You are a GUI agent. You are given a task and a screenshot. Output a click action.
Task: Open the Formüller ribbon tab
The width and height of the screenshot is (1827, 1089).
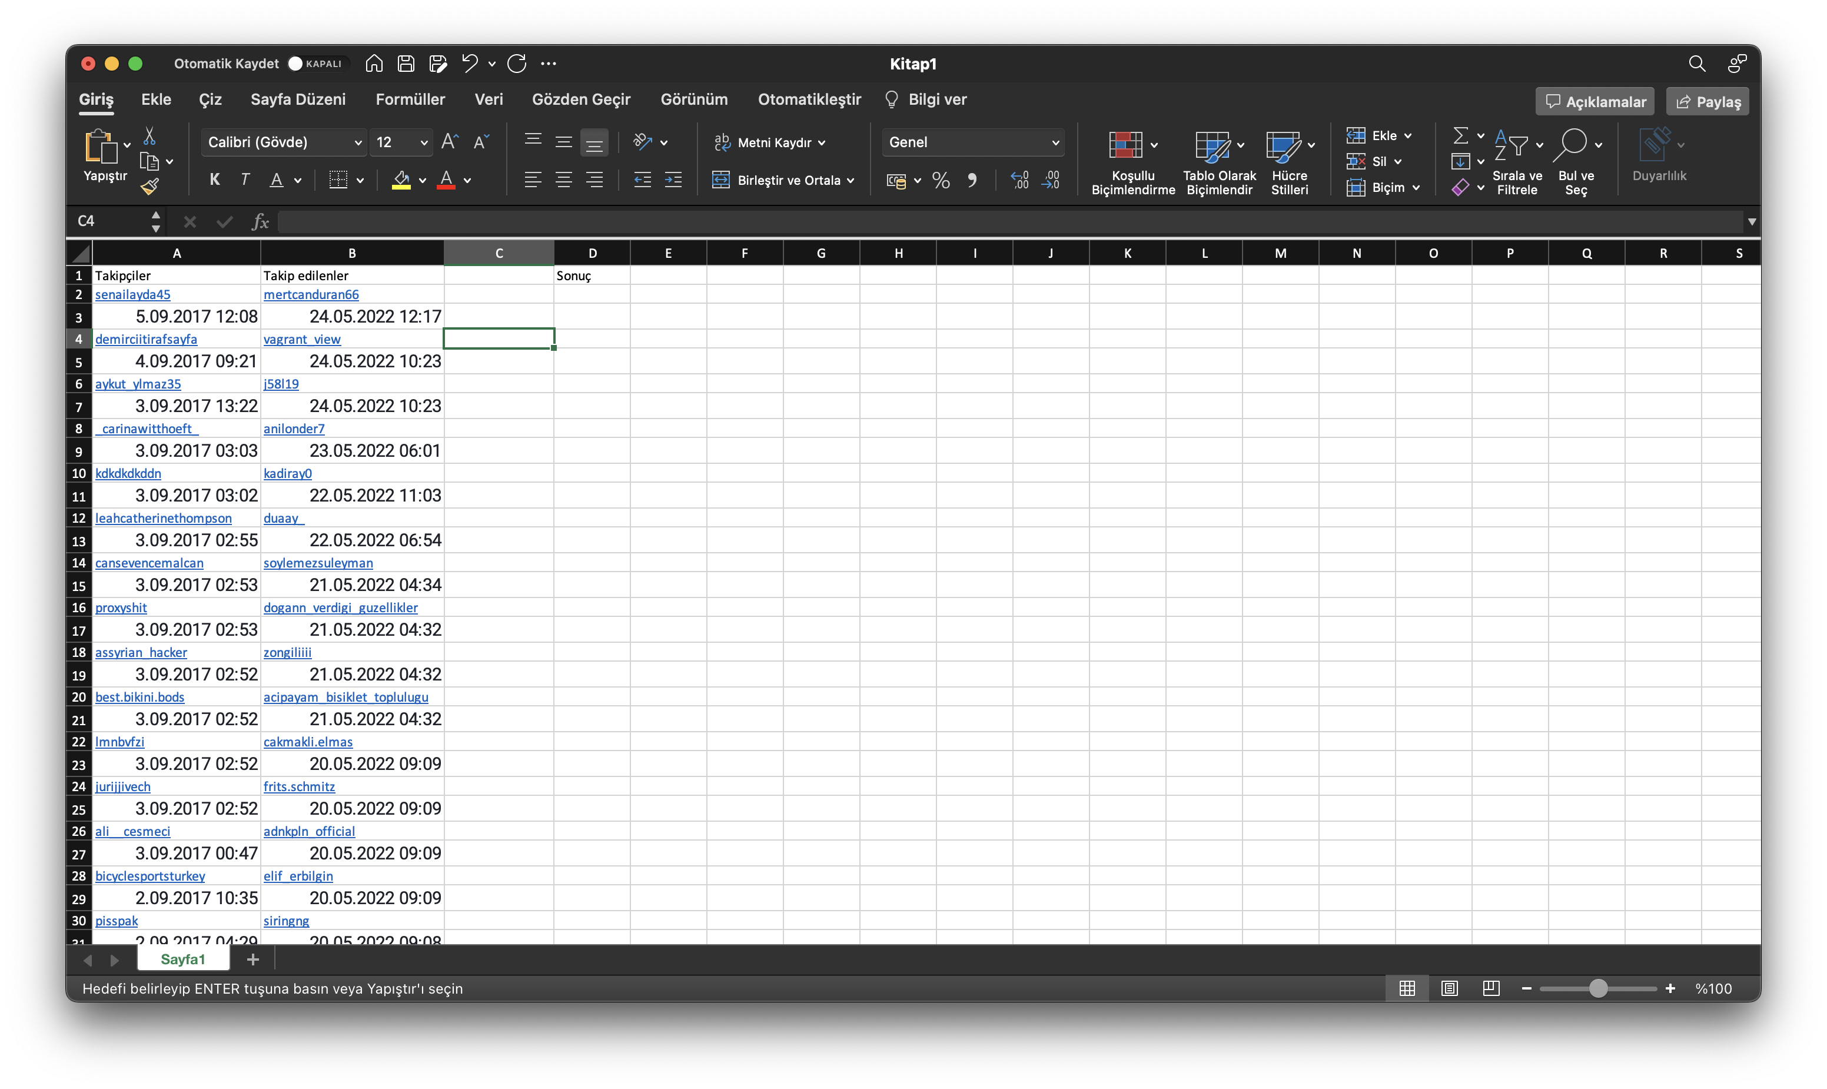(x=410, y=99)
